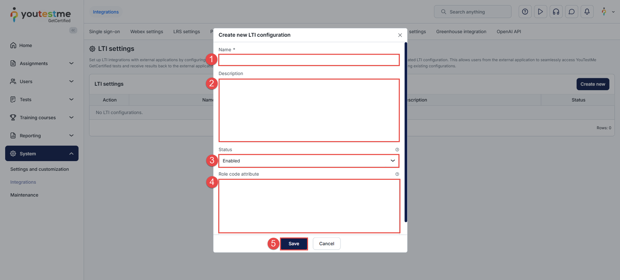The height and width of the screenshot is (280, 620).
Task: Click the dialog's vertical scrollbar
Action: [406, 131]
